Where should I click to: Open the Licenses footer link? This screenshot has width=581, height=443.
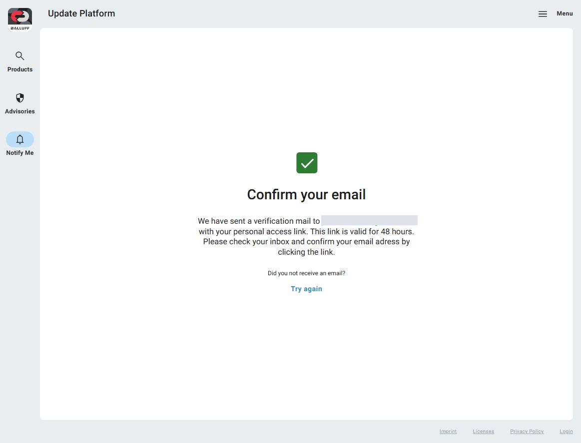pyautogui.click(x=483, y=432)
